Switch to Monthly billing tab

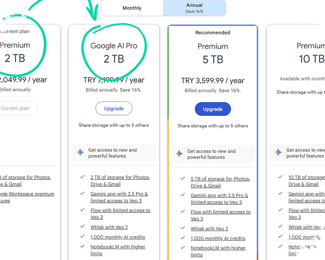[x=132, y=8]
